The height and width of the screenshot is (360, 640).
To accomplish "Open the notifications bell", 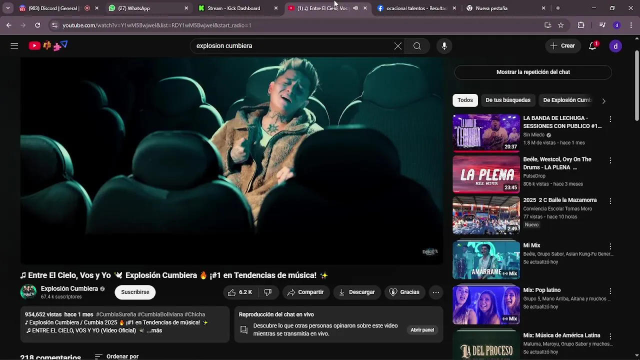I will (592, 46).
